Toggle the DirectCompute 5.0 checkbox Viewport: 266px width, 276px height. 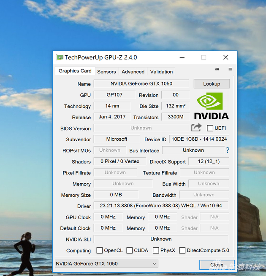click(x=182, y=250)
